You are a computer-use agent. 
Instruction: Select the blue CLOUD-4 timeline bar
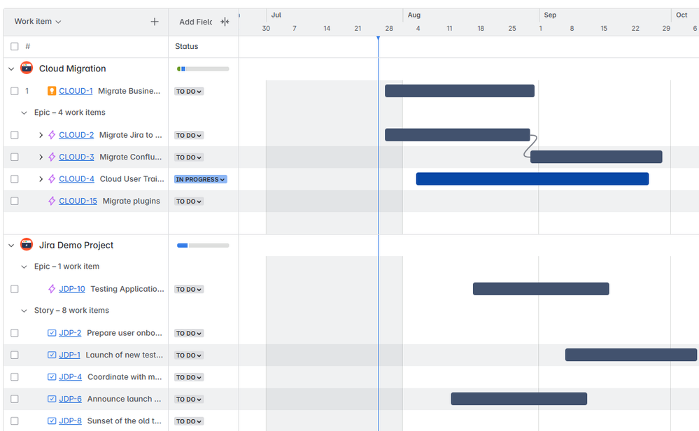click(532, 178)
